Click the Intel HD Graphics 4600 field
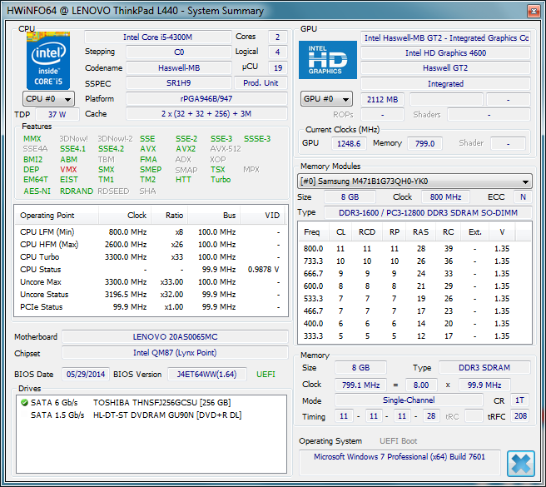546x487 pixels. pyautogui.click(x=445, y=53)
